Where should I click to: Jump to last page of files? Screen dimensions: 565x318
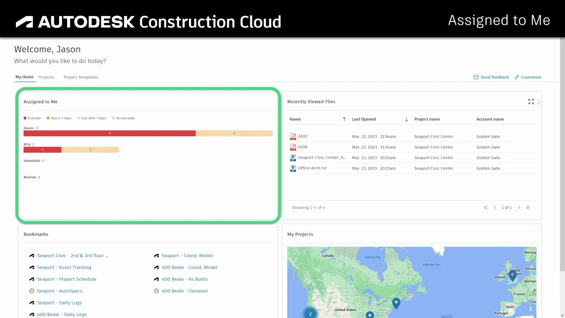(x=528, y=208)
